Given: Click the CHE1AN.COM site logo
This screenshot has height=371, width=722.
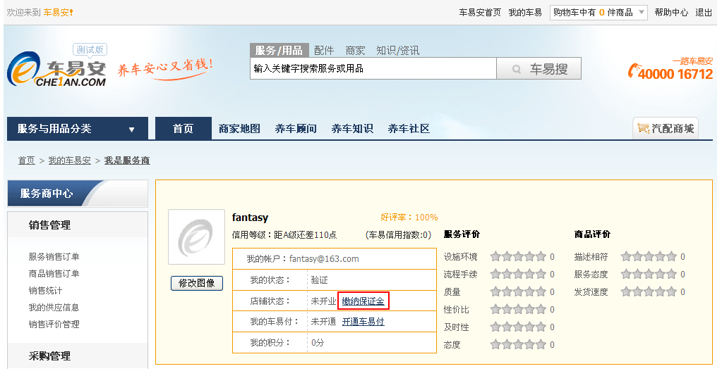Looking at the screenshot, I should point(56,70).
